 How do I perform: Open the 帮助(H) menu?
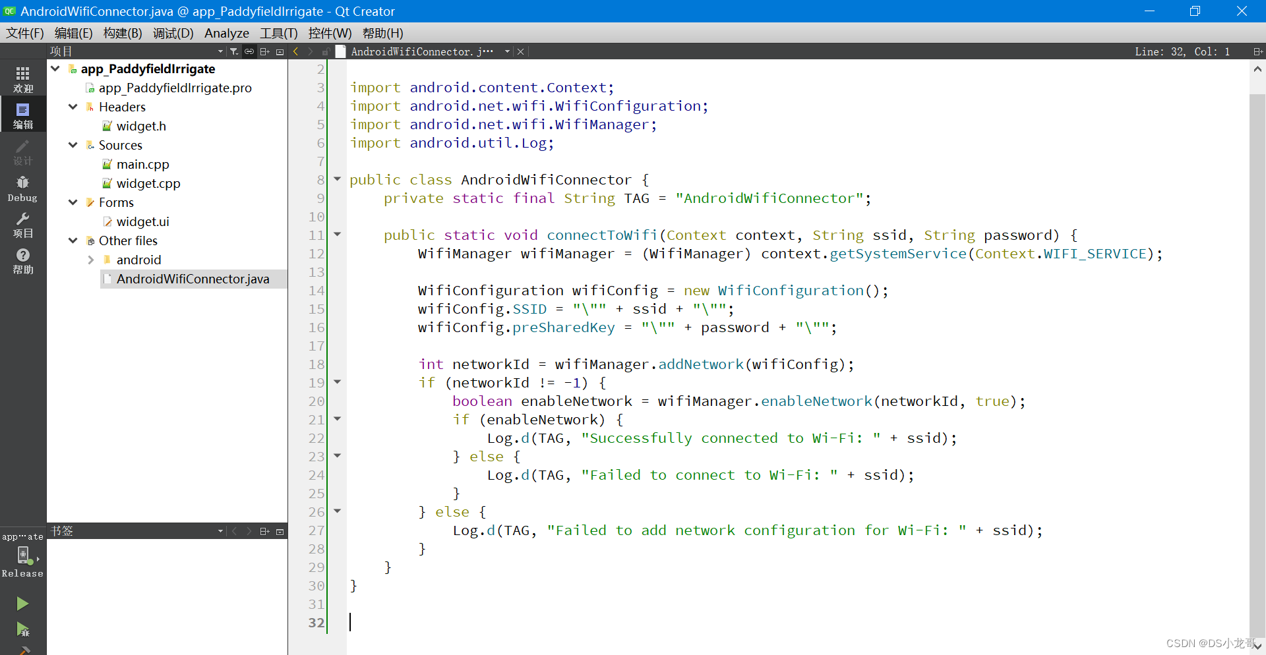point(382,33)
